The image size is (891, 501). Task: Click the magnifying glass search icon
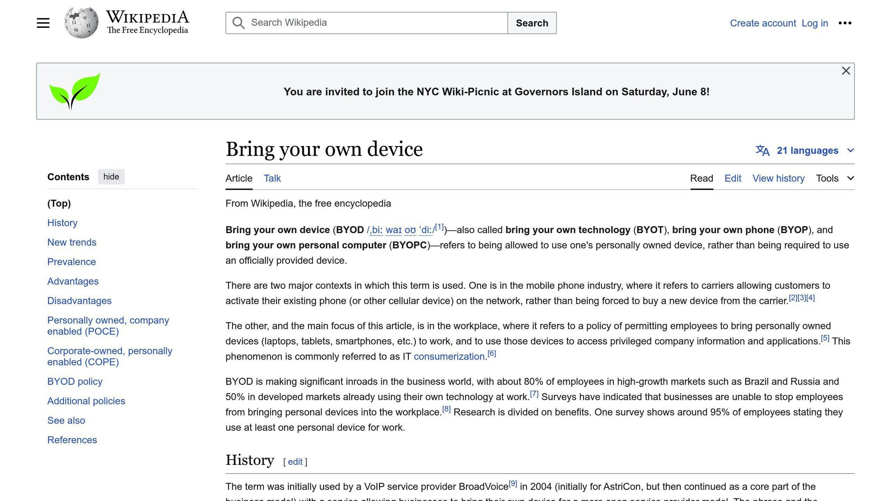pyautogui.click(x=238, y=23)
